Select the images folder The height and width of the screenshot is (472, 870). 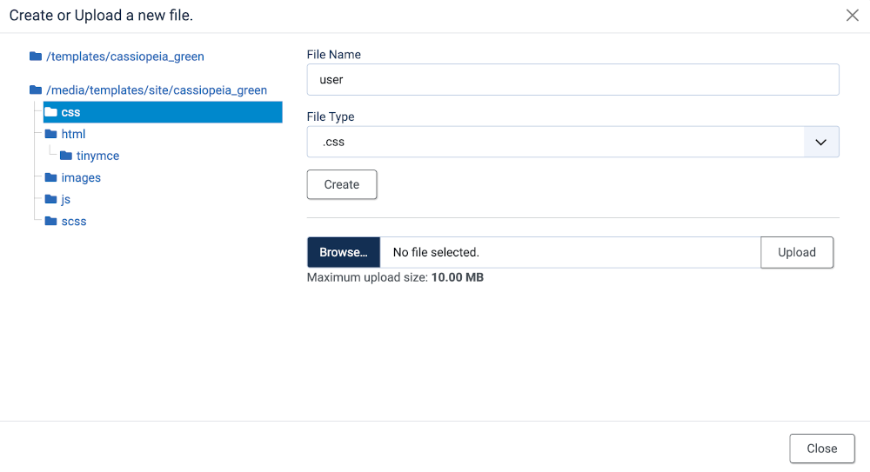click(81, 177)
